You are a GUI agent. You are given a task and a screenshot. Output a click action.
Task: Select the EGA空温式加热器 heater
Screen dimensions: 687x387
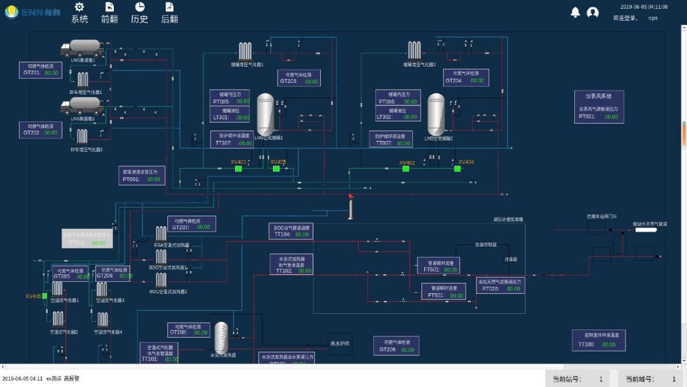161,233
